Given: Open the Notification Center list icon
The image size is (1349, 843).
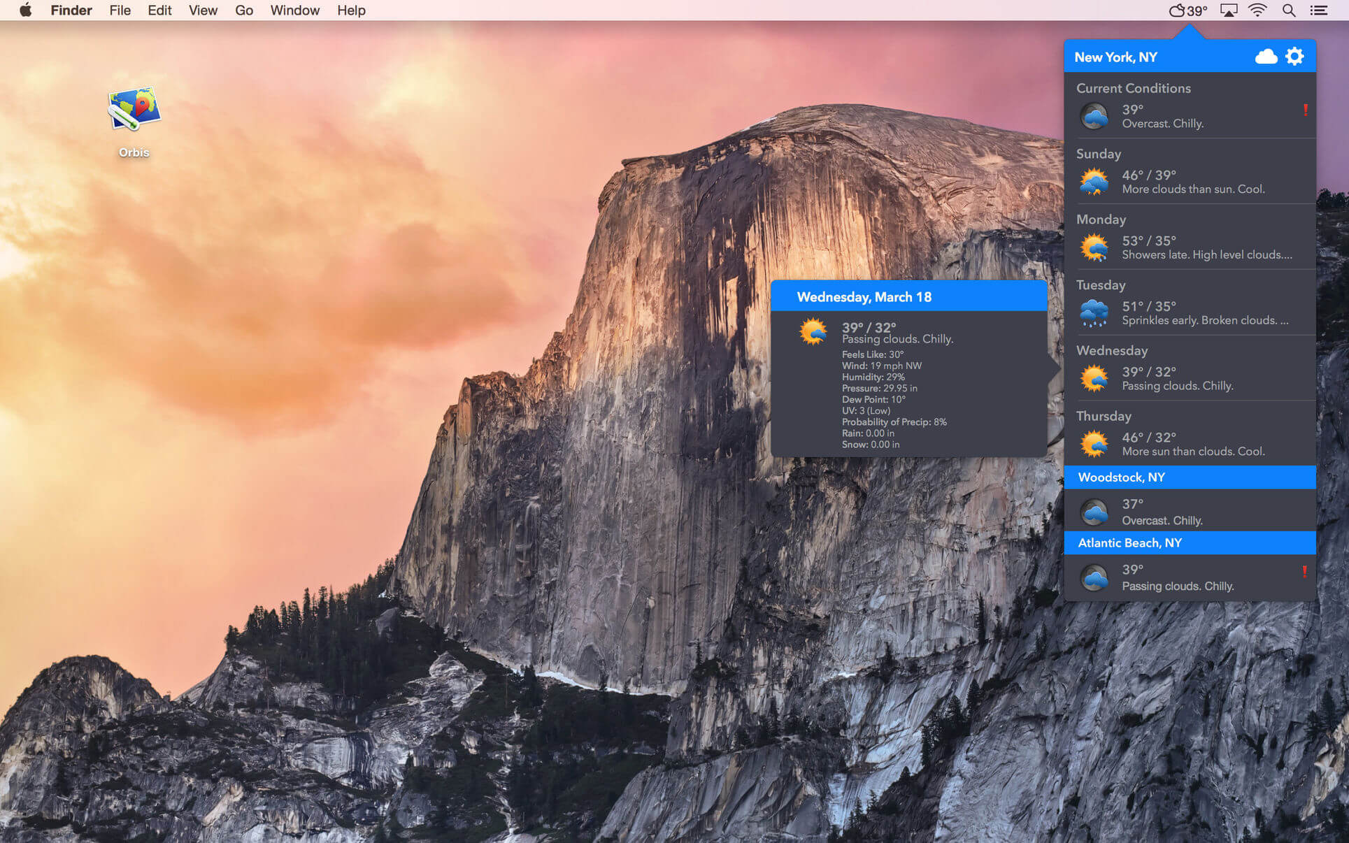Looking at the screenshot, I should tap(1318, 10).
